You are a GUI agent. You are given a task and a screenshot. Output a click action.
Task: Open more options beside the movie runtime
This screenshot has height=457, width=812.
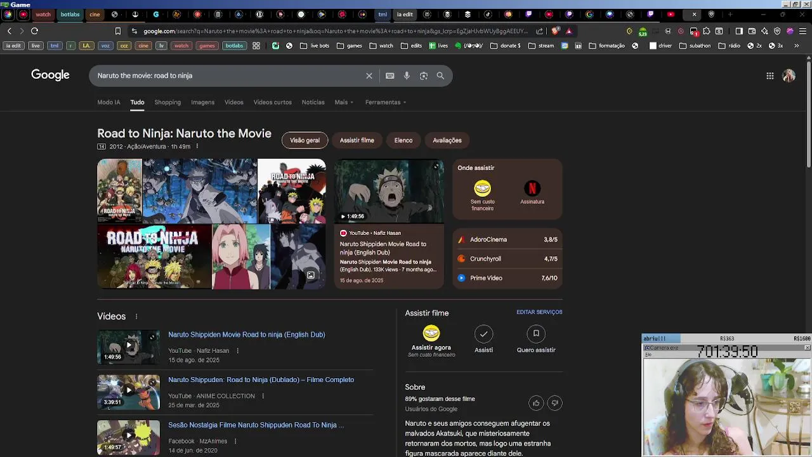tap(197, 147)
